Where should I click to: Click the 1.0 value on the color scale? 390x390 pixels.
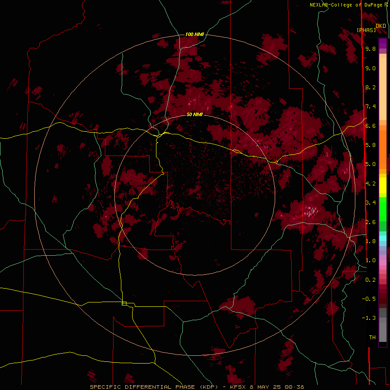370,260
